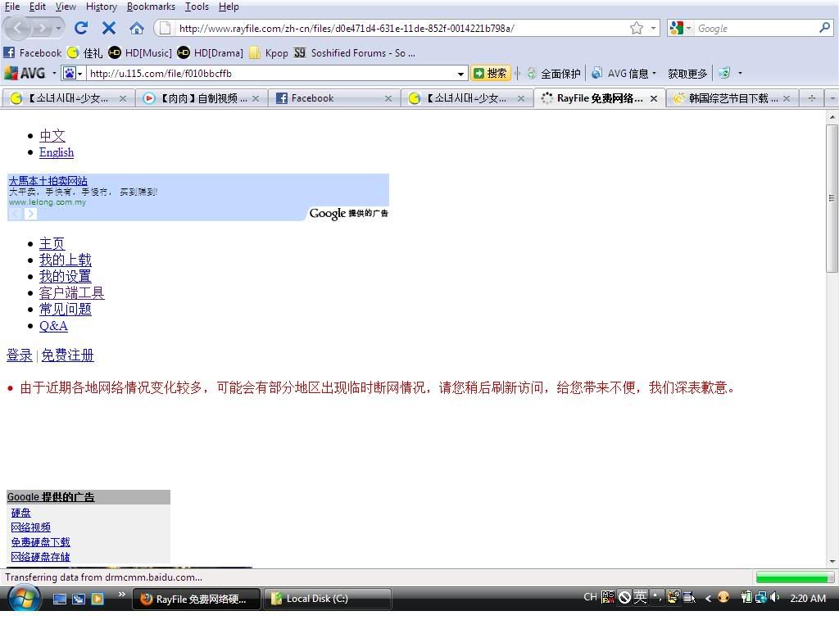Go to the browser home page icon

[137, 28]
